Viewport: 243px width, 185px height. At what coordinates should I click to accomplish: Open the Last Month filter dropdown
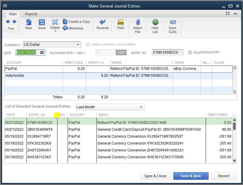pos(141,107)
